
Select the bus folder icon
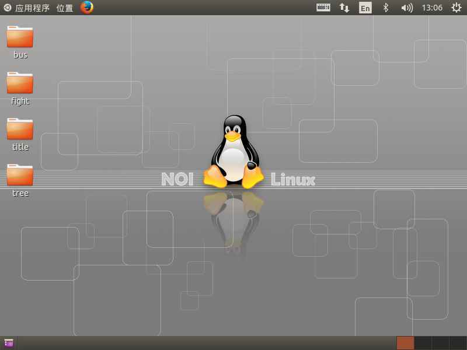[20, 37]
